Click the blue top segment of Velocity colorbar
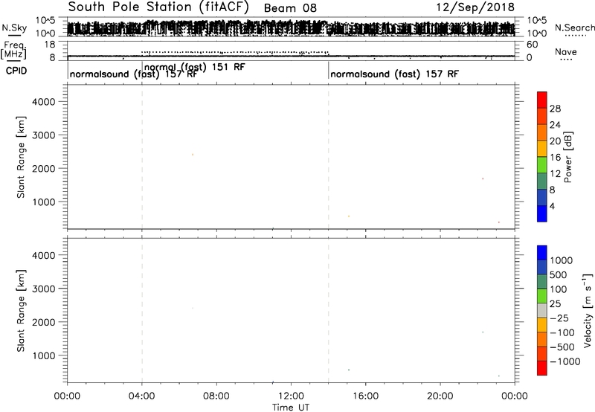Viewport: 595px width, 412px height. [542, 253]
